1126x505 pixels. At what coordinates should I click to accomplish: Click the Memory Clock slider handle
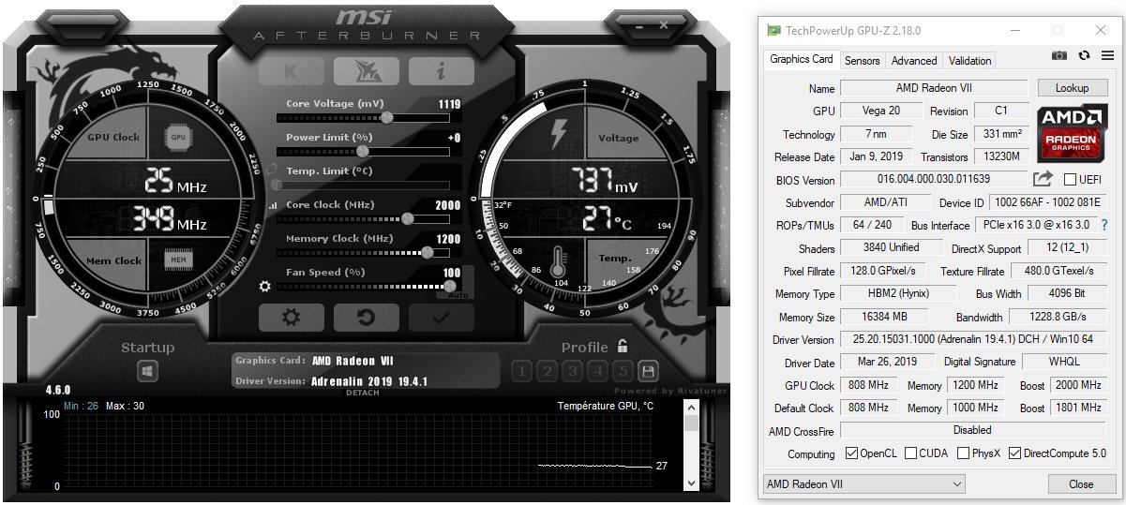[x=428, y=252]
